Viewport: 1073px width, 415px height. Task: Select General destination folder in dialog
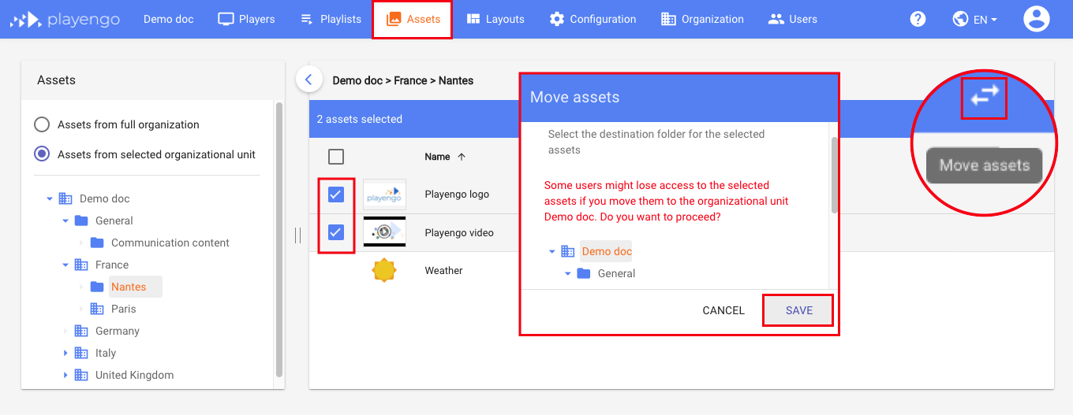617,273
